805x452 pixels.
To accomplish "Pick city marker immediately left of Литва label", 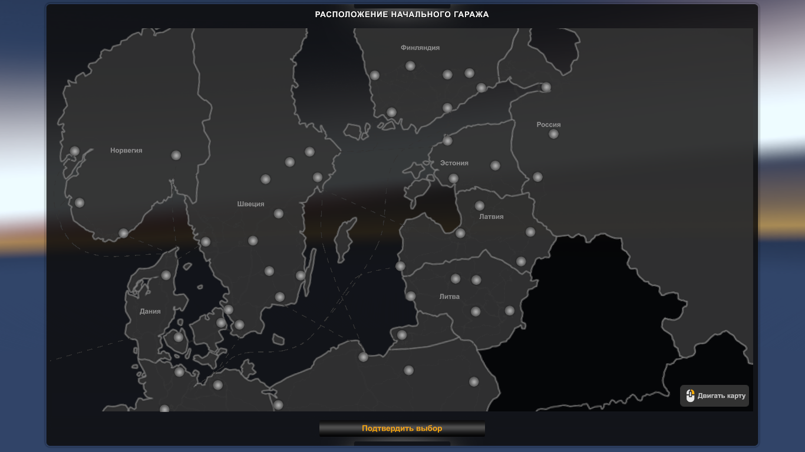I will click(x=411, y=296).
